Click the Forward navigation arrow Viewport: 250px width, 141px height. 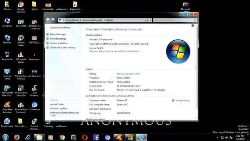click(53, 20)
